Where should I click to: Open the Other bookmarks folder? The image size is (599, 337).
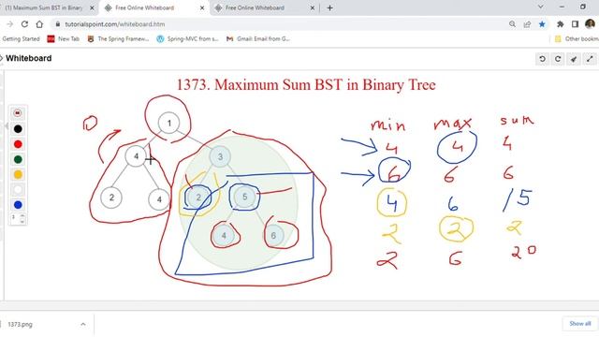pos(577,39)
